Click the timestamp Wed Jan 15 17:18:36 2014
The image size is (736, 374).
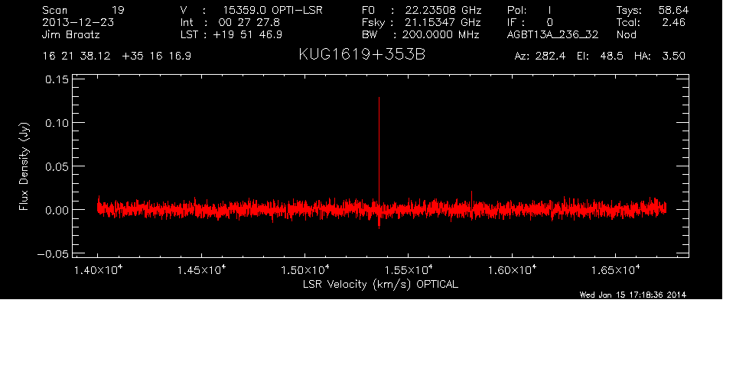(x=633, y=295)
